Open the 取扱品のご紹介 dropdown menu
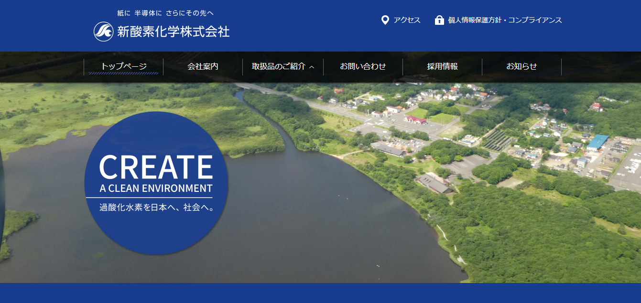 click(x=278, y=66)
